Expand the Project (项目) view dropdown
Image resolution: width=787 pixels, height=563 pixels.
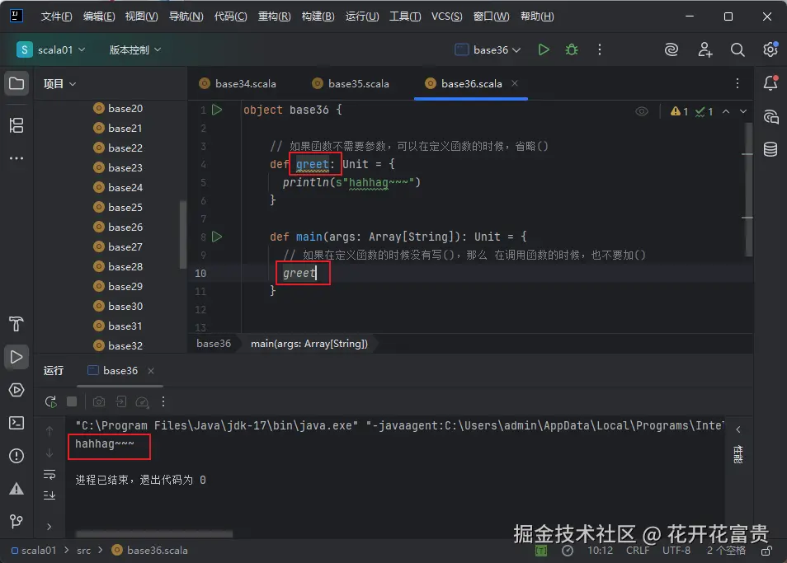(x=59, y=84)
